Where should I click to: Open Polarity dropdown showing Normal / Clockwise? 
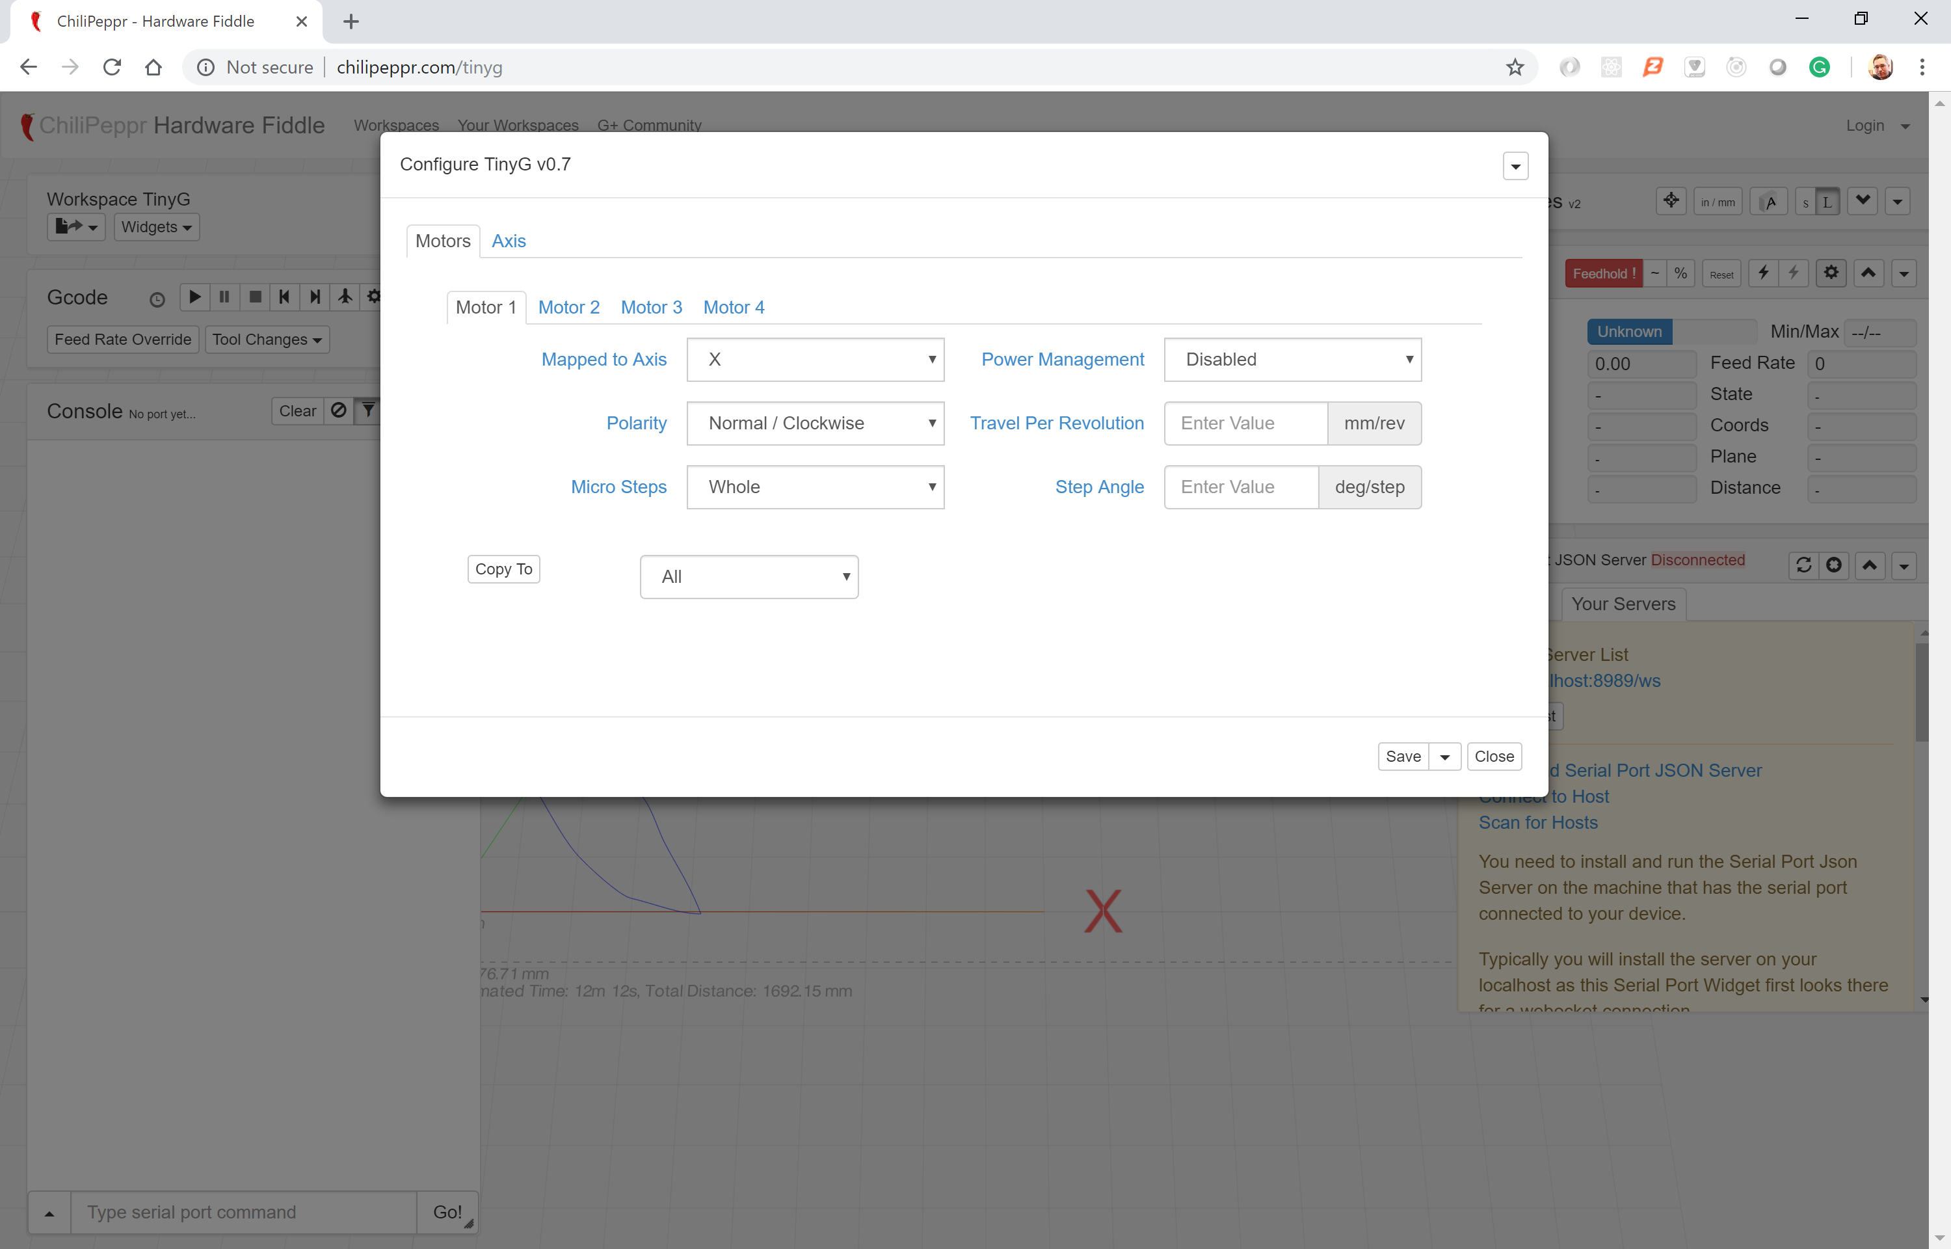(816, 423)
